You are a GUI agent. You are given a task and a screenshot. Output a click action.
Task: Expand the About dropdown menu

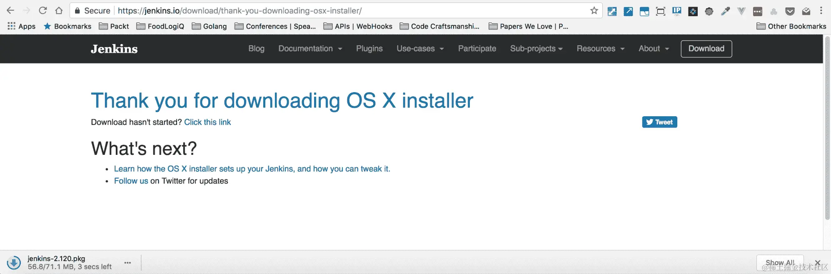pyautogui.click(x=654, y=49)
